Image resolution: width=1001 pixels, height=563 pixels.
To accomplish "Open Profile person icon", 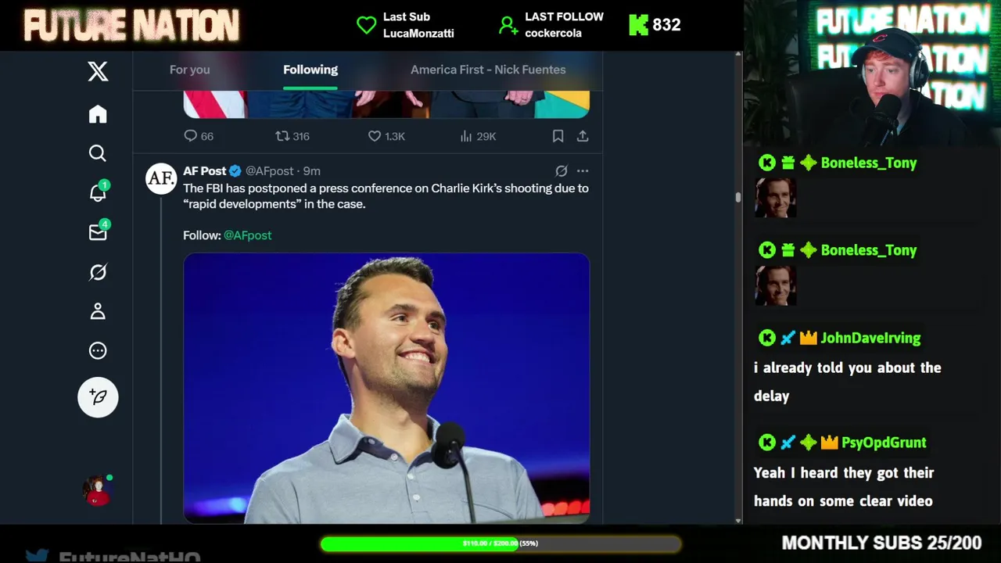I will pyautogui.click(x=98, y=311).
